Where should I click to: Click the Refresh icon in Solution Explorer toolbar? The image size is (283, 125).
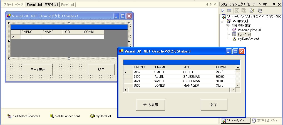pos(238,11)
